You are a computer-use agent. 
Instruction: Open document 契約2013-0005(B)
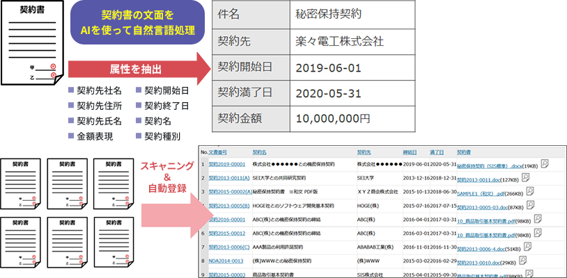click(229, 206)
